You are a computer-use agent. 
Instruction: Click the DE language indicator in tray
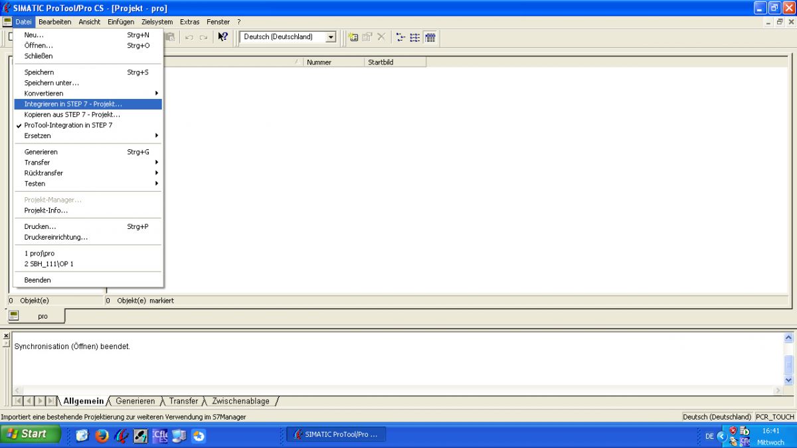(709, 436)
